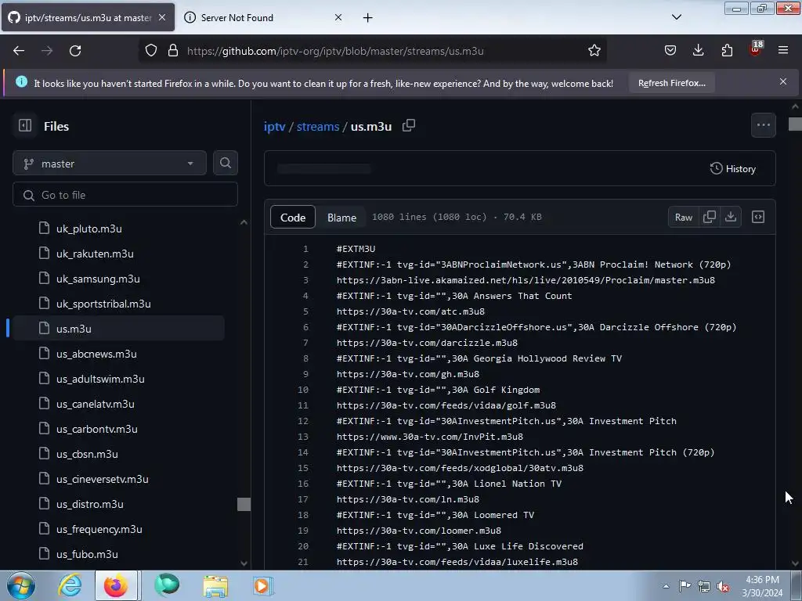The width and height of the screenshot is (802, 601).
Task: Open the uBlock extension showing 18
Action: tap(756, 49)
